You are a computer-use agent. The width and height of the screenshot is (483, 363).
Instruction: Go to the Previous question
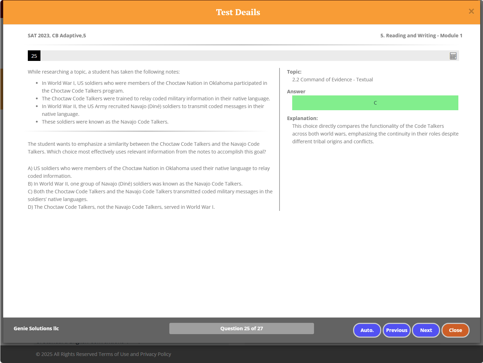(x=396, y=330)
